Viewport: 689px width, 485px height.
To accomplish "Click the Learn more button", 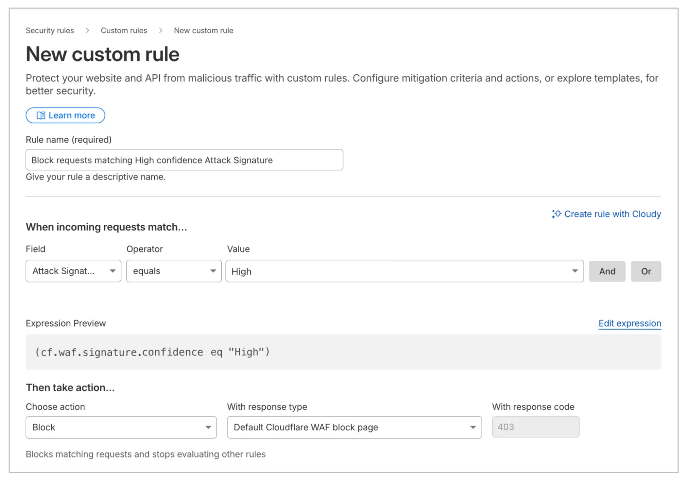I will coord(65,115).
